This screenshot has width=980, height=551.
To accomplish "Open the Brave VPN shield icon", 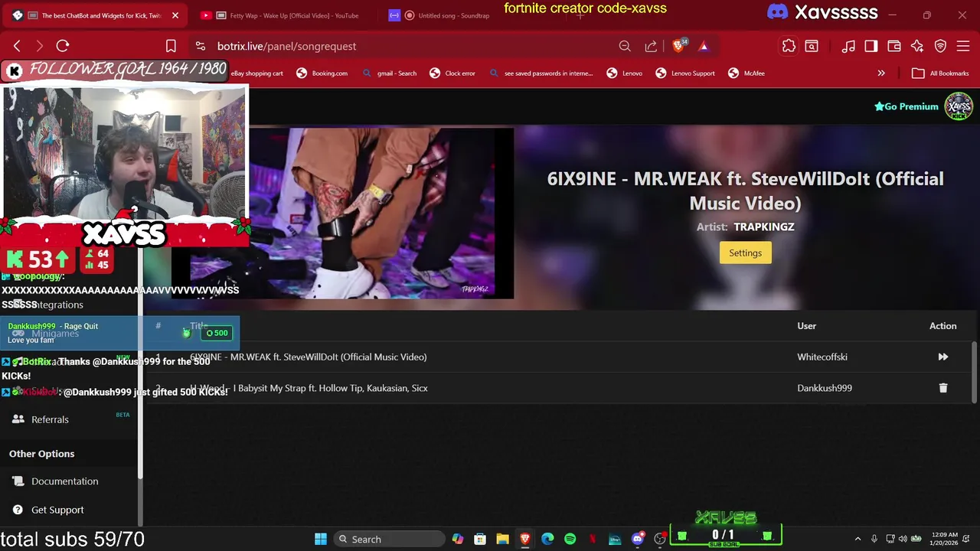I will click(940, 46).
